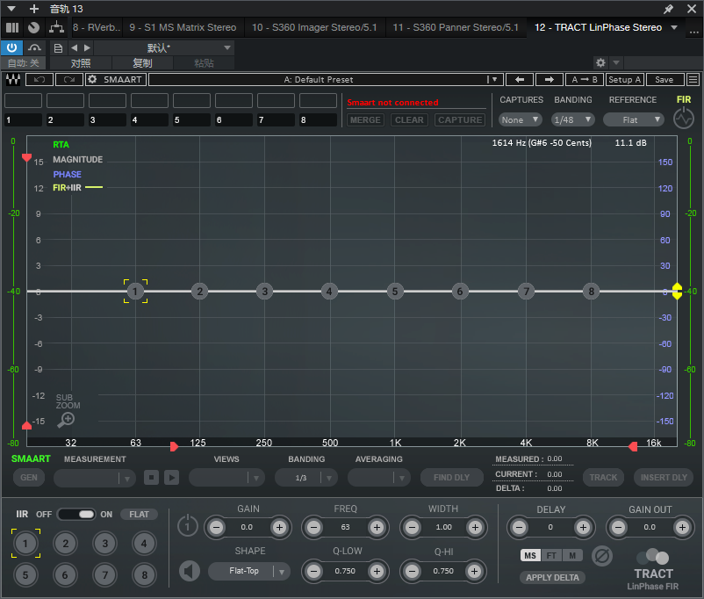704x599 pixels.
Task: Decrease DELAY with minus button
Action: pyautogui.click(x=520, y=527)
